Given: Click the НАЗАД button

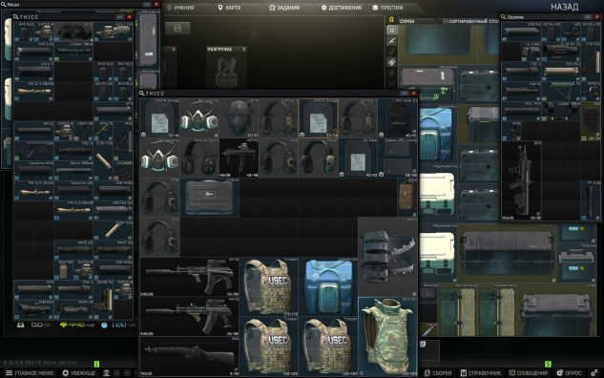Looking at the screenshot, I should pos(564,7).
